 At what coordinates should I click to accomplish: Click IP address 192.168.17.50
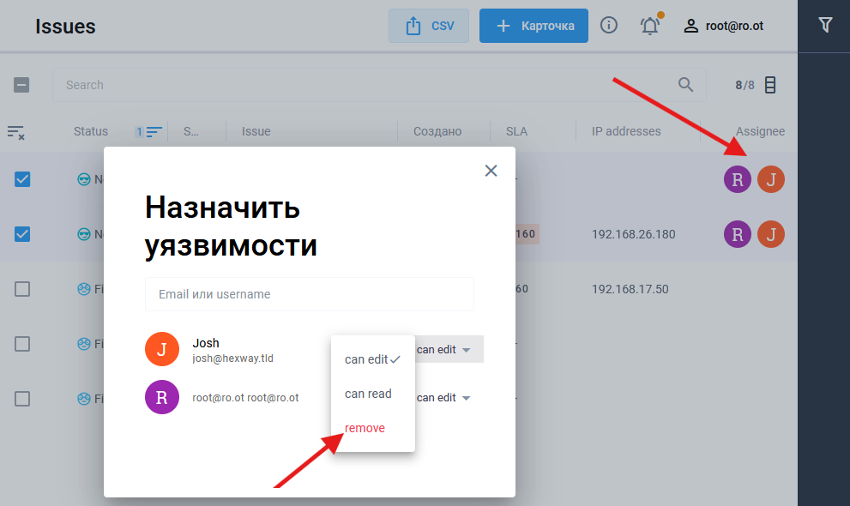[630, 289]
